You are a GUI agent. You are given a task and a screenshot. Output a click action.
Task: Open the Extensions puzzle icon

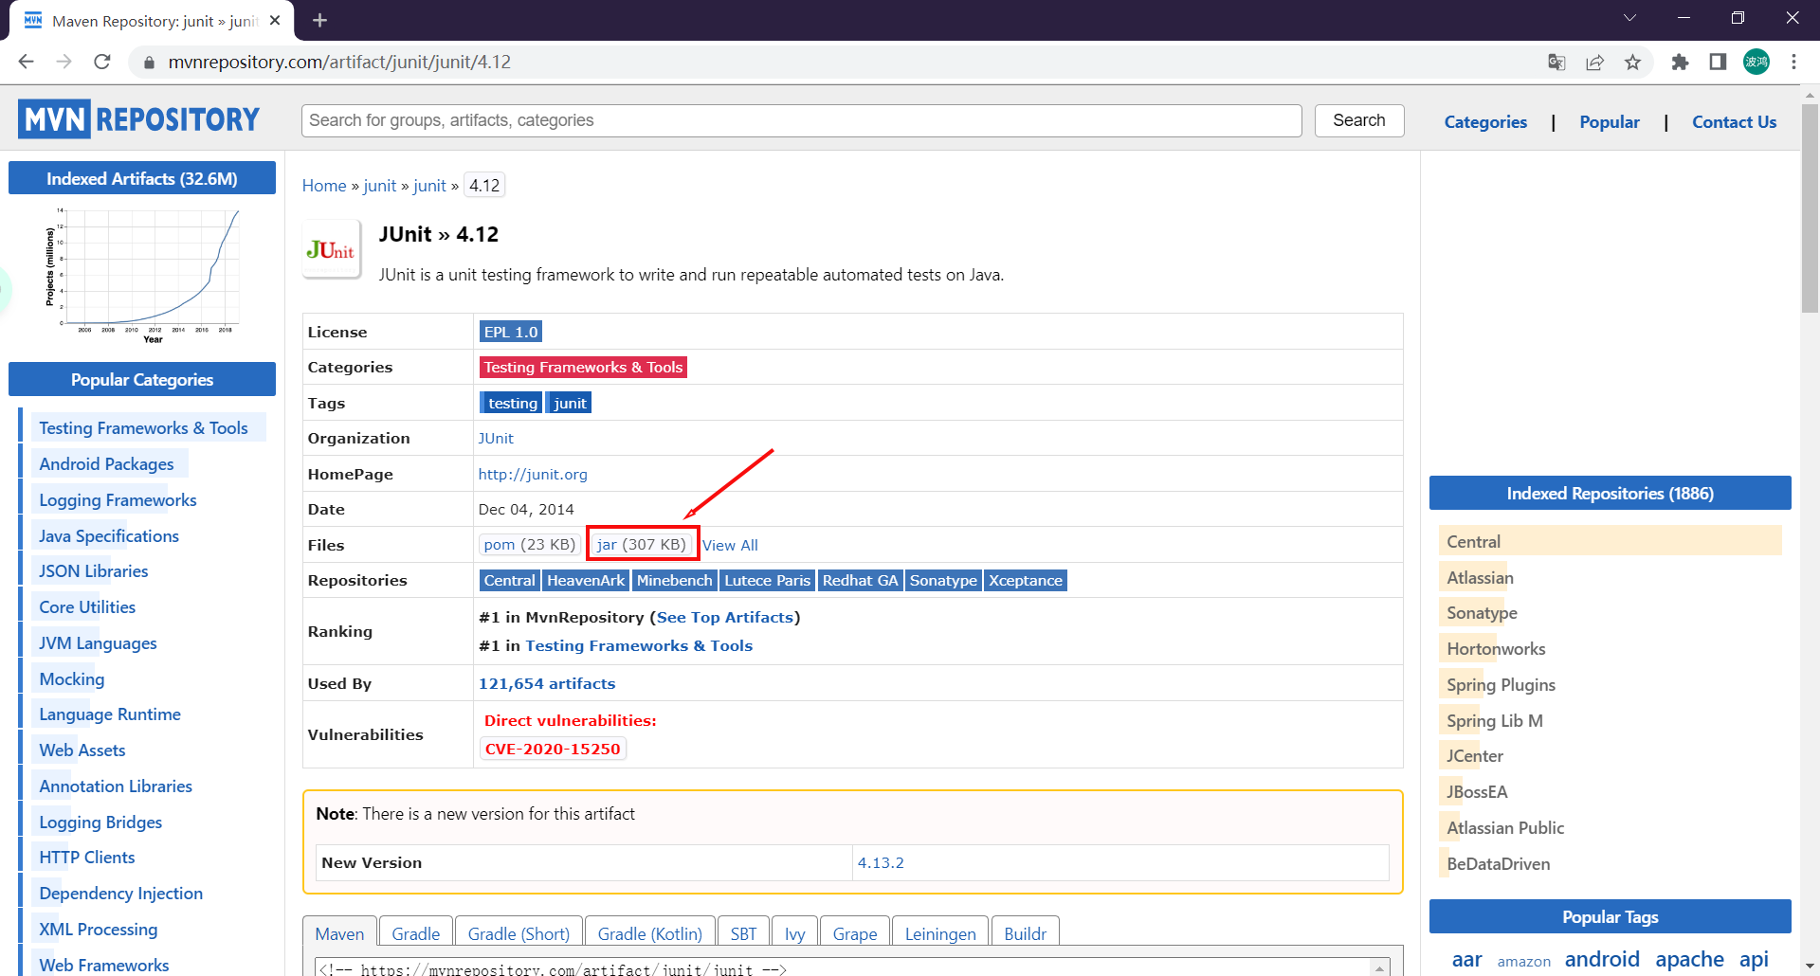point(1680,62)
